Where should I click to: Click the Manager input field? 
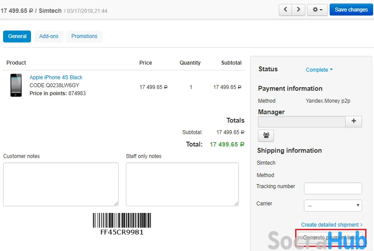[x=302, y=122]
